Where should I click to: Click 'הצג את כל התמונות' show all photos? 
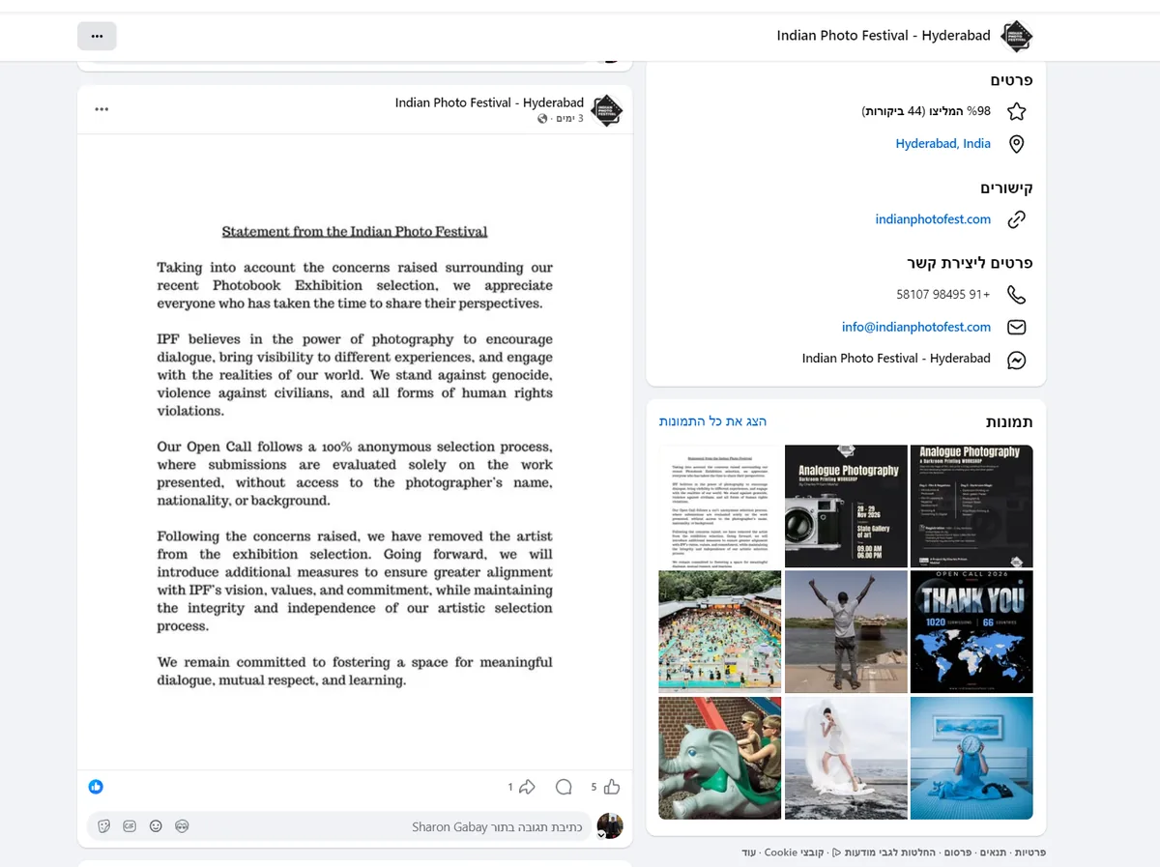712,421
